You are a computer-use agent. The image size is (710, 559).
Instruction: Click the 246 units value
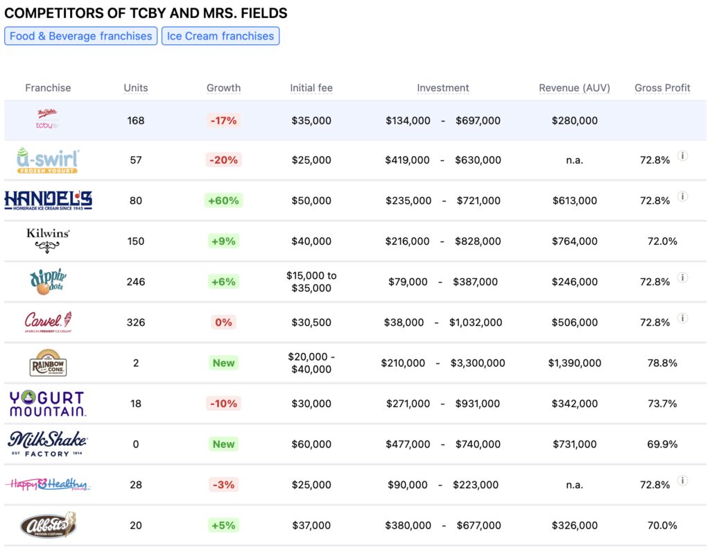point(136,282)
